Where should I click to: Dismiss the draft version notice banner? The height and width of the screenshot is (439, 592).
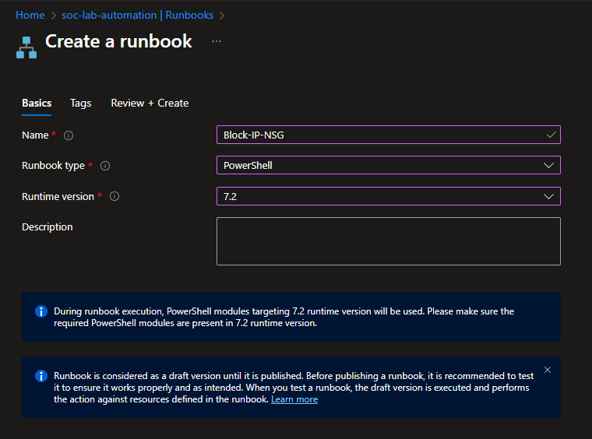(x=548, y=370)
